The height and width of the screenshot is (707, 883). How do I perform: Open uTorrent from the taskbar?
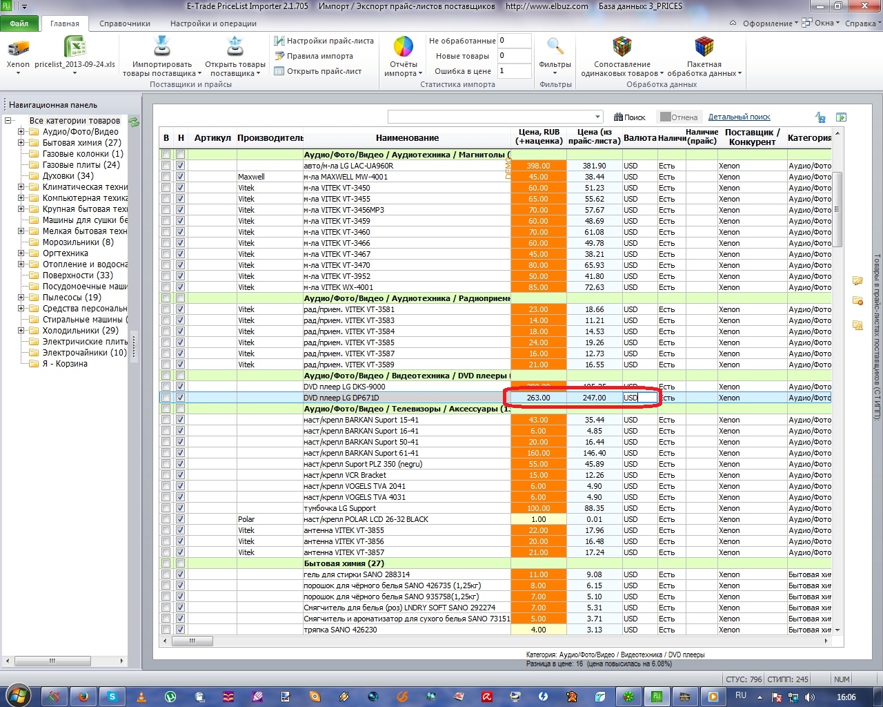[x=170, y=697]
